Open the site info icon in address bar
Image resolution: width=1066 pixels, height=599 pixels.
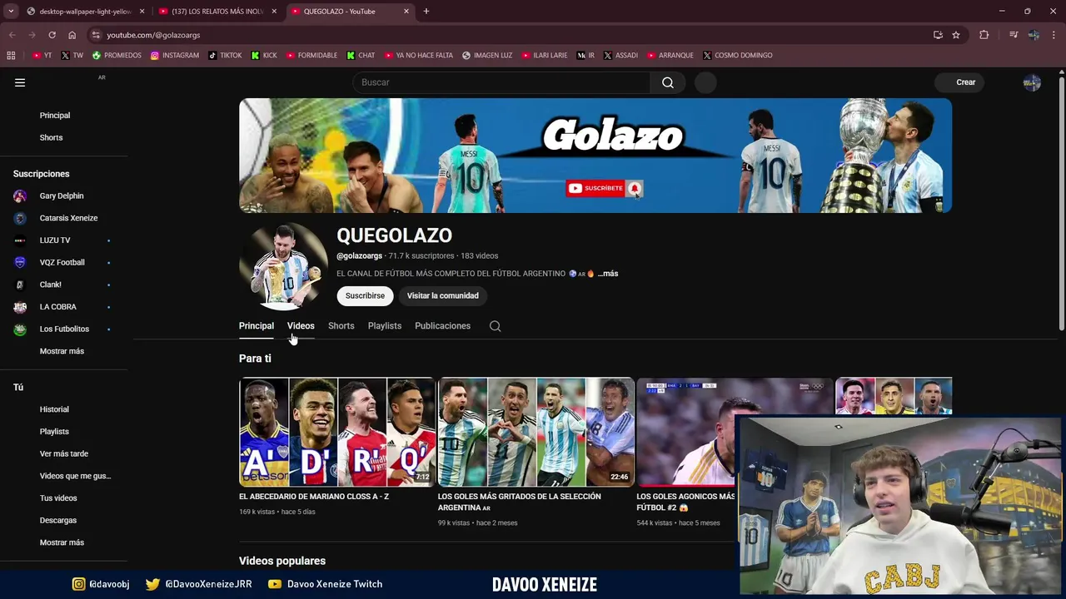[x=96, y=35]
